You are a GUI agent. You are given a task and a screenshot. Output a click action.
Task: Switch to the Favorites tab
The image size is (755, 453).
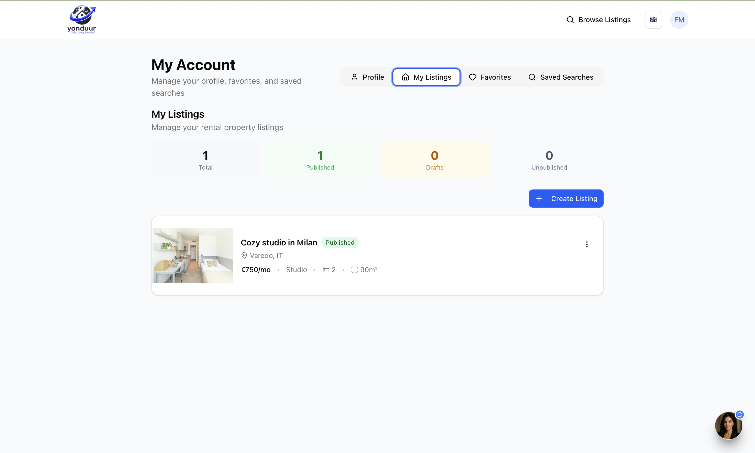(x=490, y=77)
